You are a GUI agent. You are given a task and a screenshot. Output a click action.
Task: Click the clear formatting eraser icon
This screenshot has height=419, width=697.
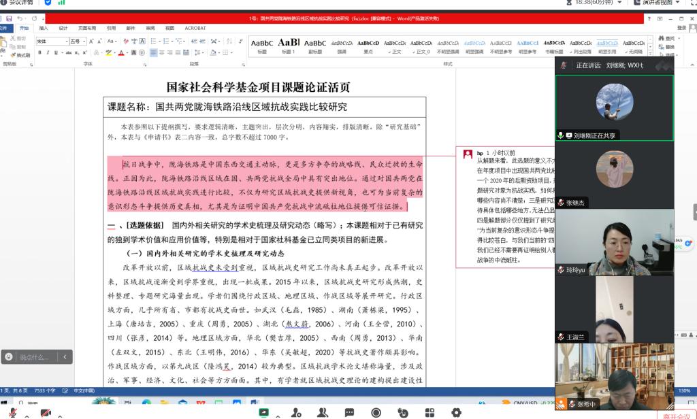[x=126, y=41]
